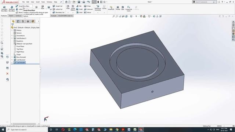235x132 pixels.
Task: Open the Curves tool
Action: point(104,7)
